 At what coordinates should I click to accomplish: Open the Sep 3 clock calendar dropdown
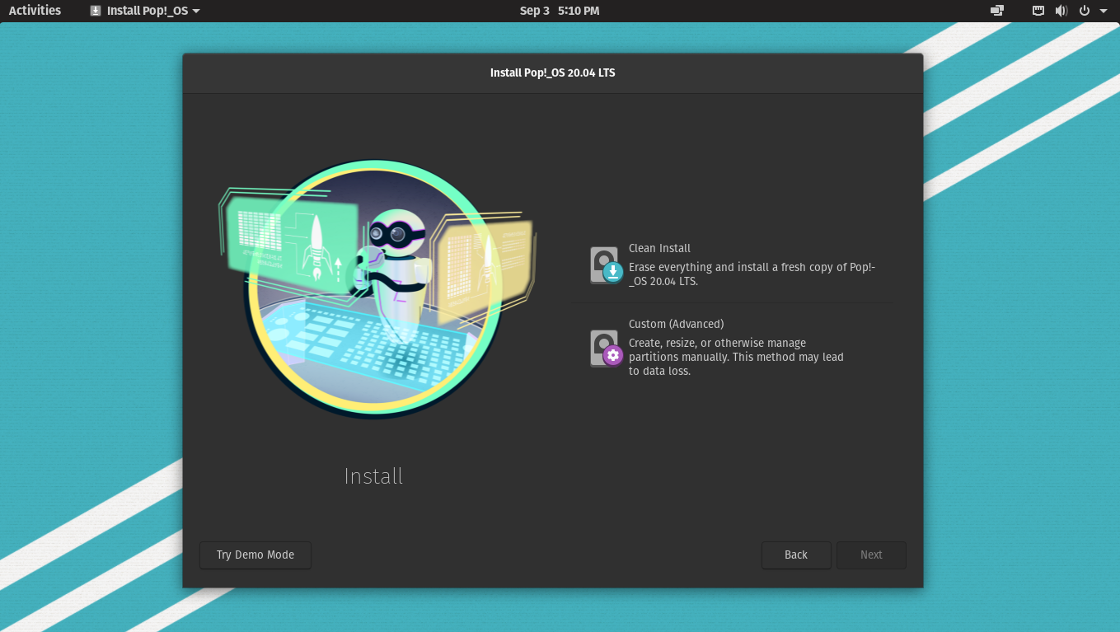click(x=560, y=11)
